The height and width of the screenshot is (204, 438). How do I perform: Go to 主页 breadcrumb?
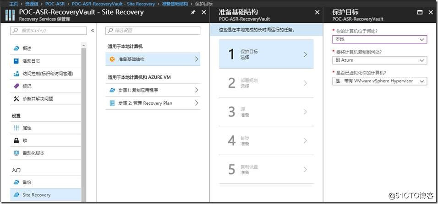14,4
